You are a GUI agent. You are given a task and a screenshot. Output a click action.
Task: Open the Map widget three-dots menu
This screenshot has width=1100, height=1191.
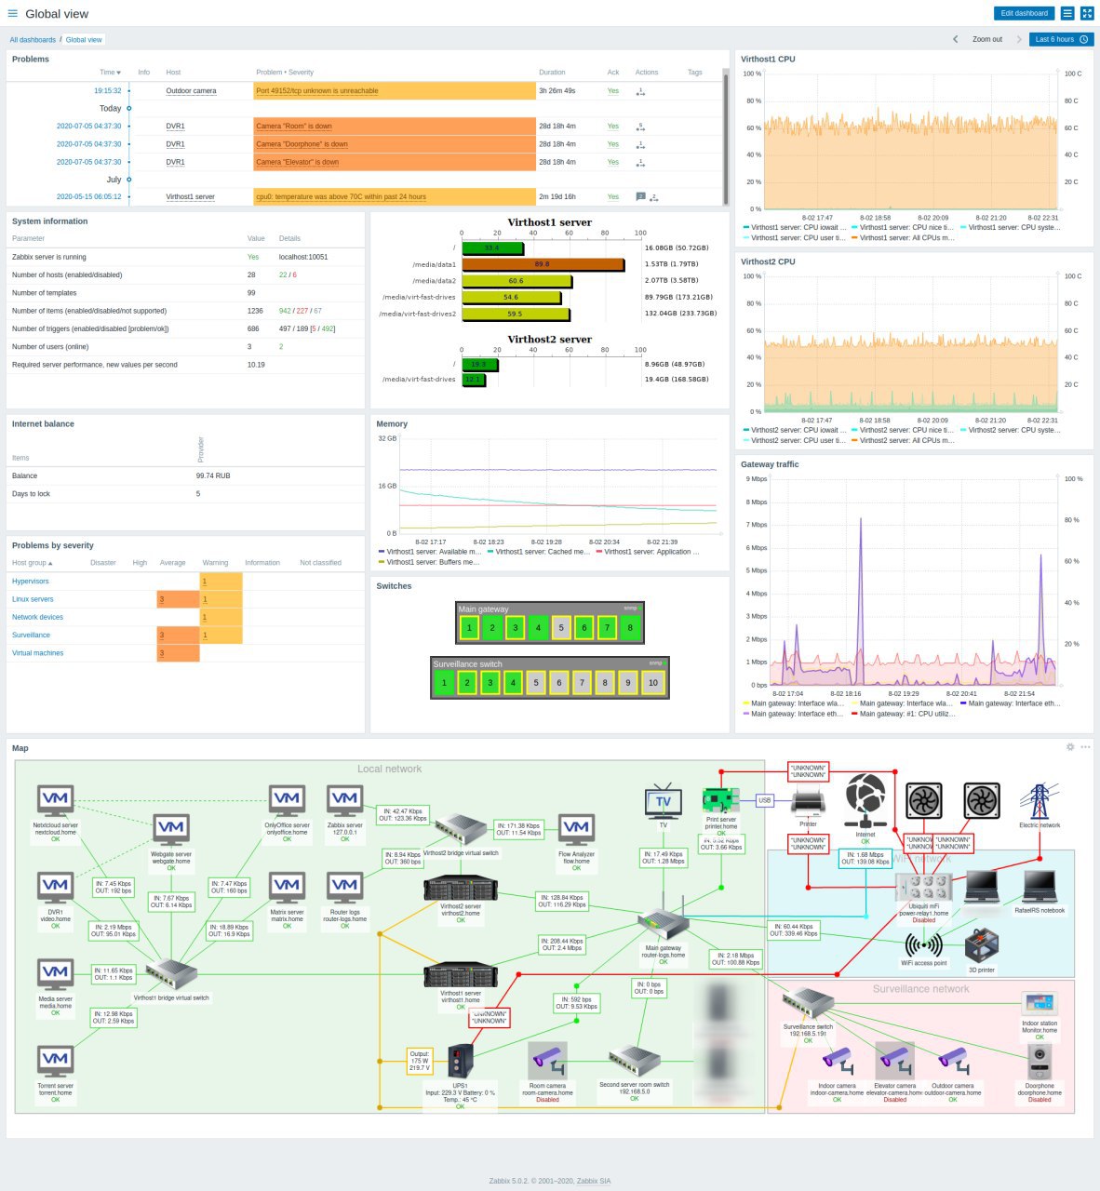coord(1085,747)
